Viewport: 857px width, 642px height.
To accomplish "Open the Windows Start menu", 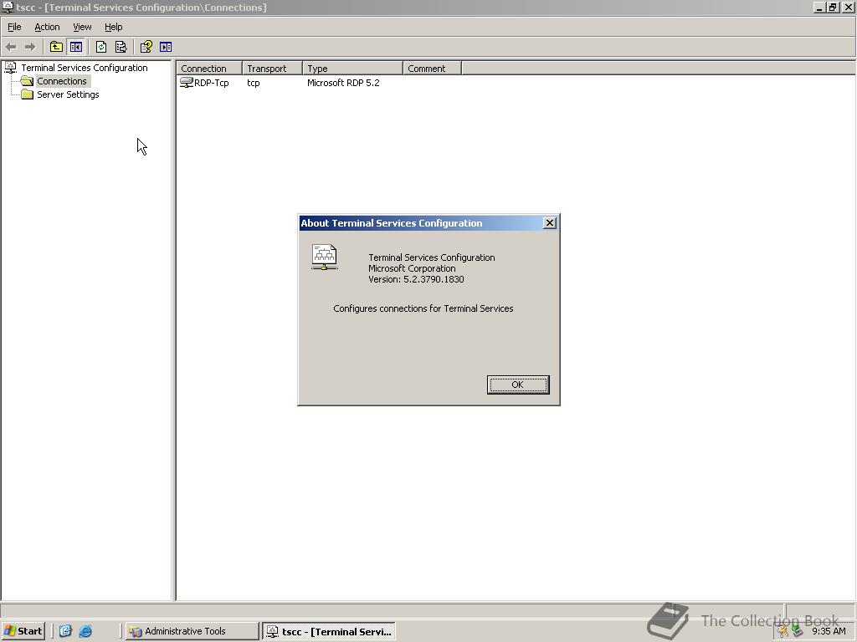I will (23, 631).
